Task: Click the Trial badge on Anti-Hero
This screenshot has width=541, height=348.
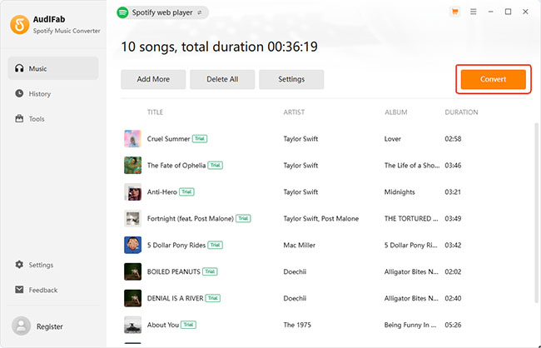Action: tap(186, 191)
